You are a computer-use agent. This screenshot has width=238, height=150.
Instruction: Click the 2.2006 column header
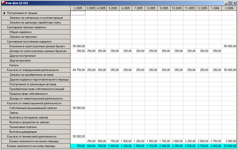(229, 8)
